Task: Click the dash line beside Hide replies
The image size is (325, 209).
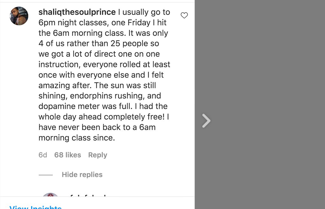Action: click(46, 175)
